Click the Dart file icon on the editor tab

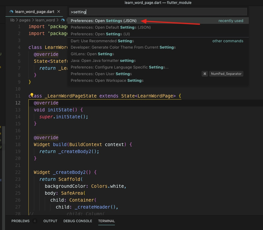pos(11,12)
